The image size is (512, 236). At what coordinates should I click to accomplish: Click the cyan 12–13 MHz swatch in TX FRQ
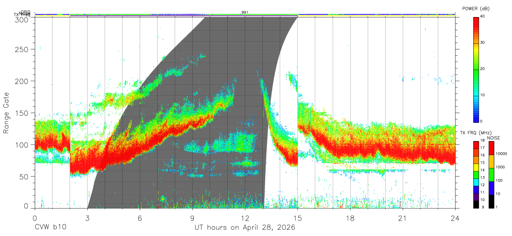(476, 182)
